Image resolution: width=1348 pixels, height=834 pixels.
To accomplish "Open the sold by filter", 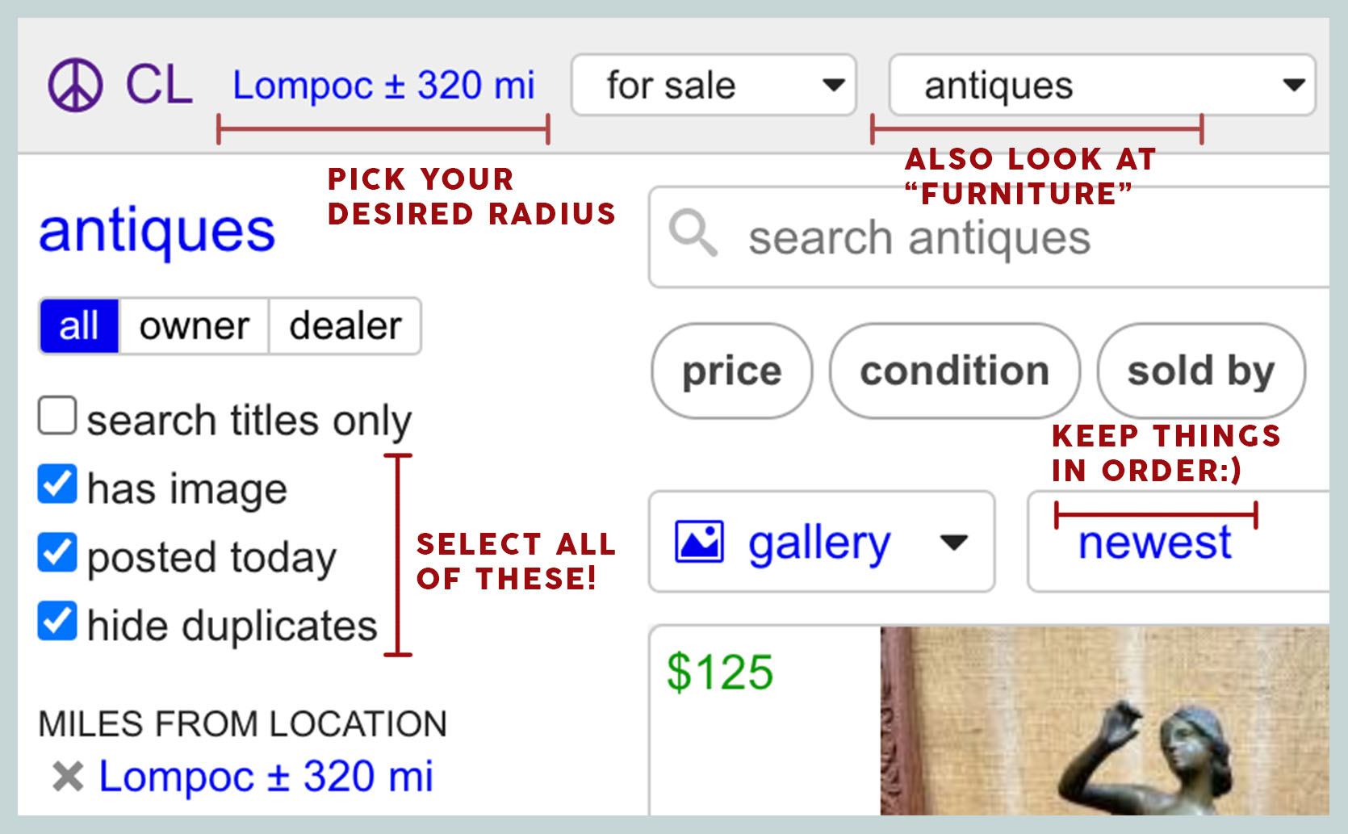I will [1201, 371].
